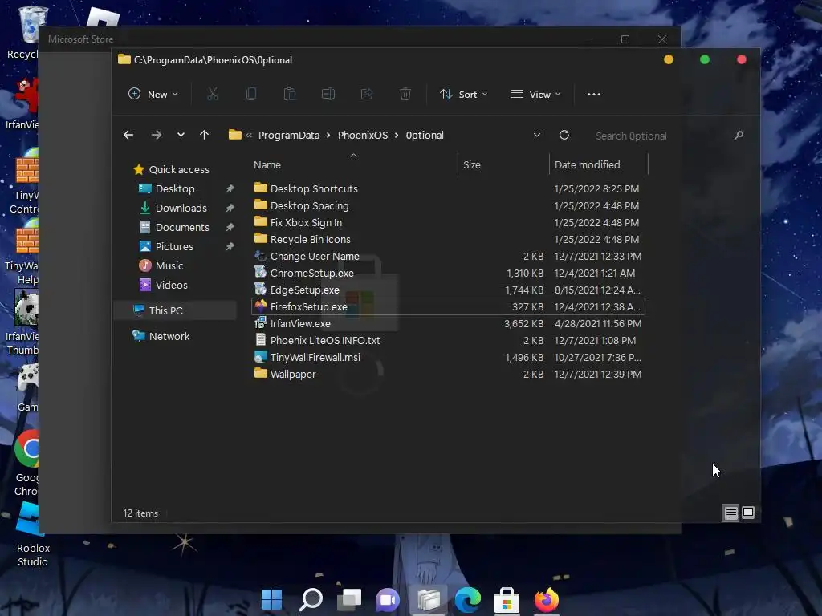Open File Explorer on taskbar
Viewport: 822px width, 616px height.
(429, 600)
